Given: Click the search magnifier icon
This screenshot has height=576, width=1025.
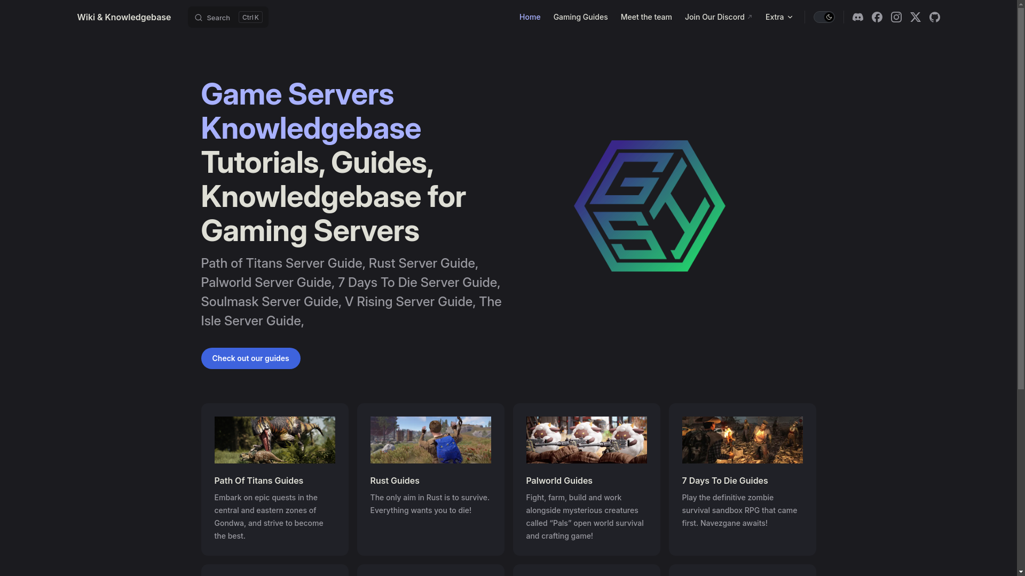Looking at the screenshot, I should click(x=199, y=18).
